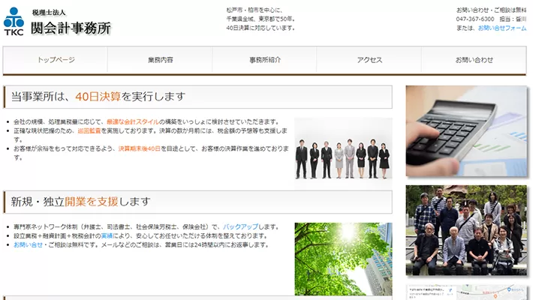The image size is (533, 300).
Task: Navigate to the お問い合わせ menu item
Action: (x=474, y=60)
